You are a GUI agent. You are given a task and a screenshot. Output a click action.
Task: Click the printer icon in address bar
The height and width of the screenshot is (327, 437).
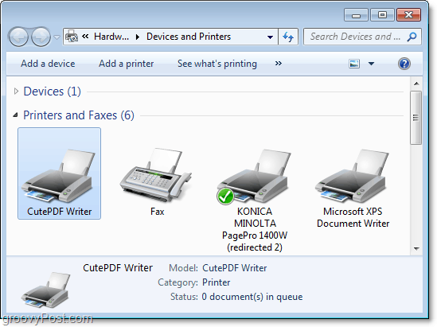(72, 37)
